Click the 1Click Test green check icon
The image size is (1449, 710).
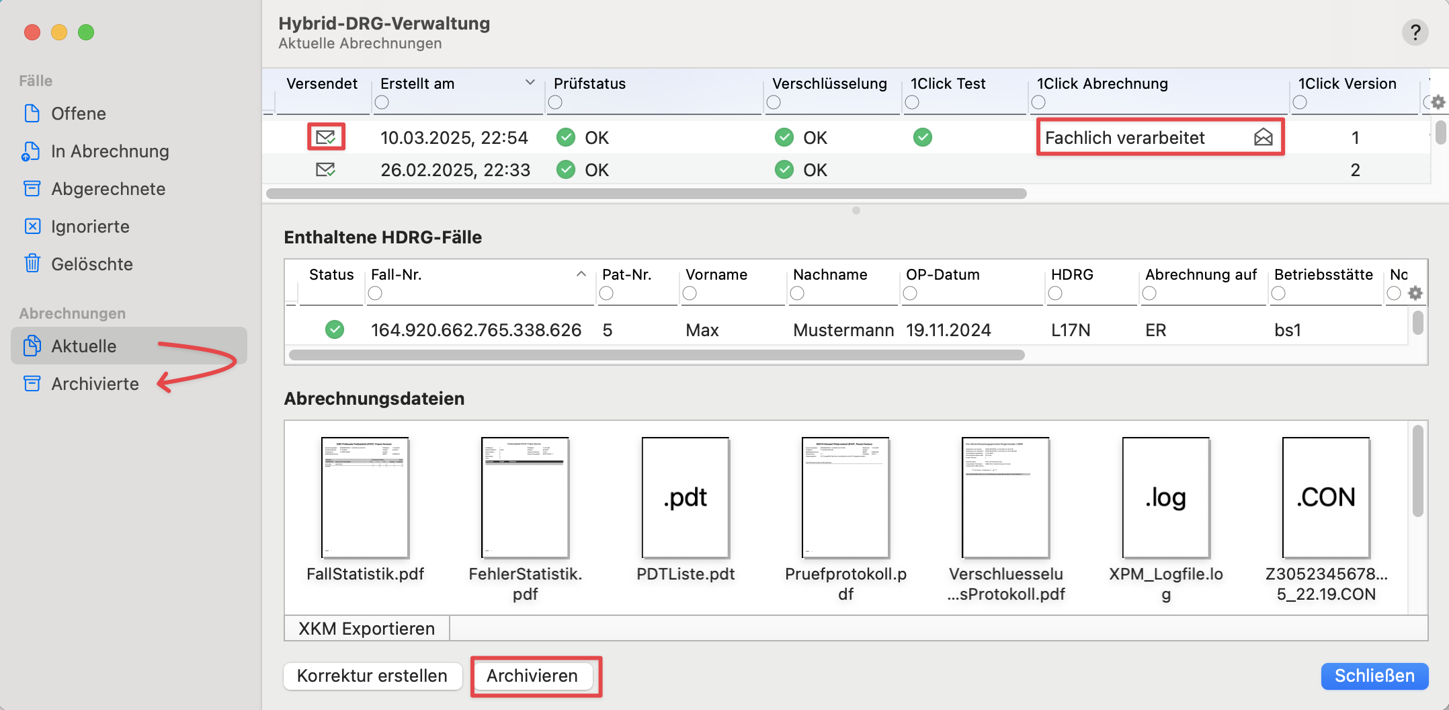pos(923,137)
